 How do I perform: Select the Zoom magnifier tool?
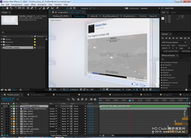[11, 8]
